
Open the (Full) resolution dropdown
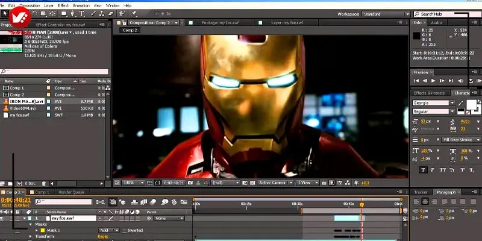pyautogui.click(x=225, y=183)
